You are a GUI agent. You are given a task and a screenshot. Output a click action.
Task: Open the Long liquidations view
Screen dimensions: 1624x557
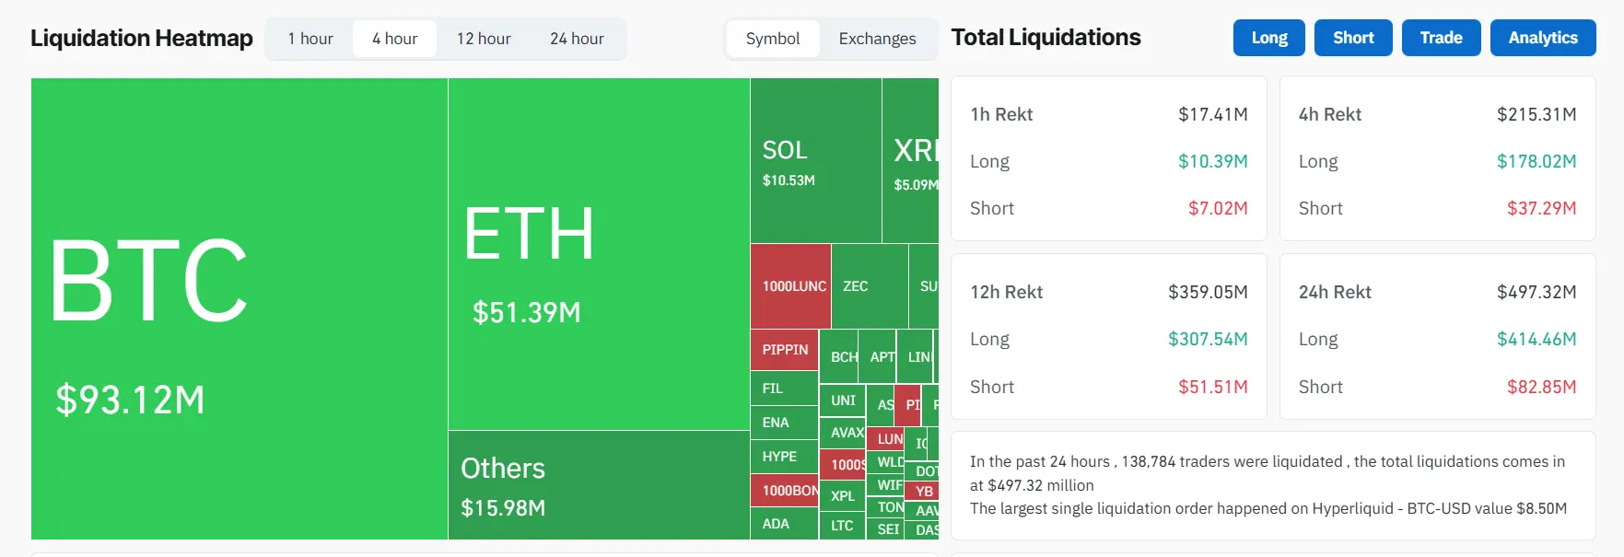pos(1268,38)
